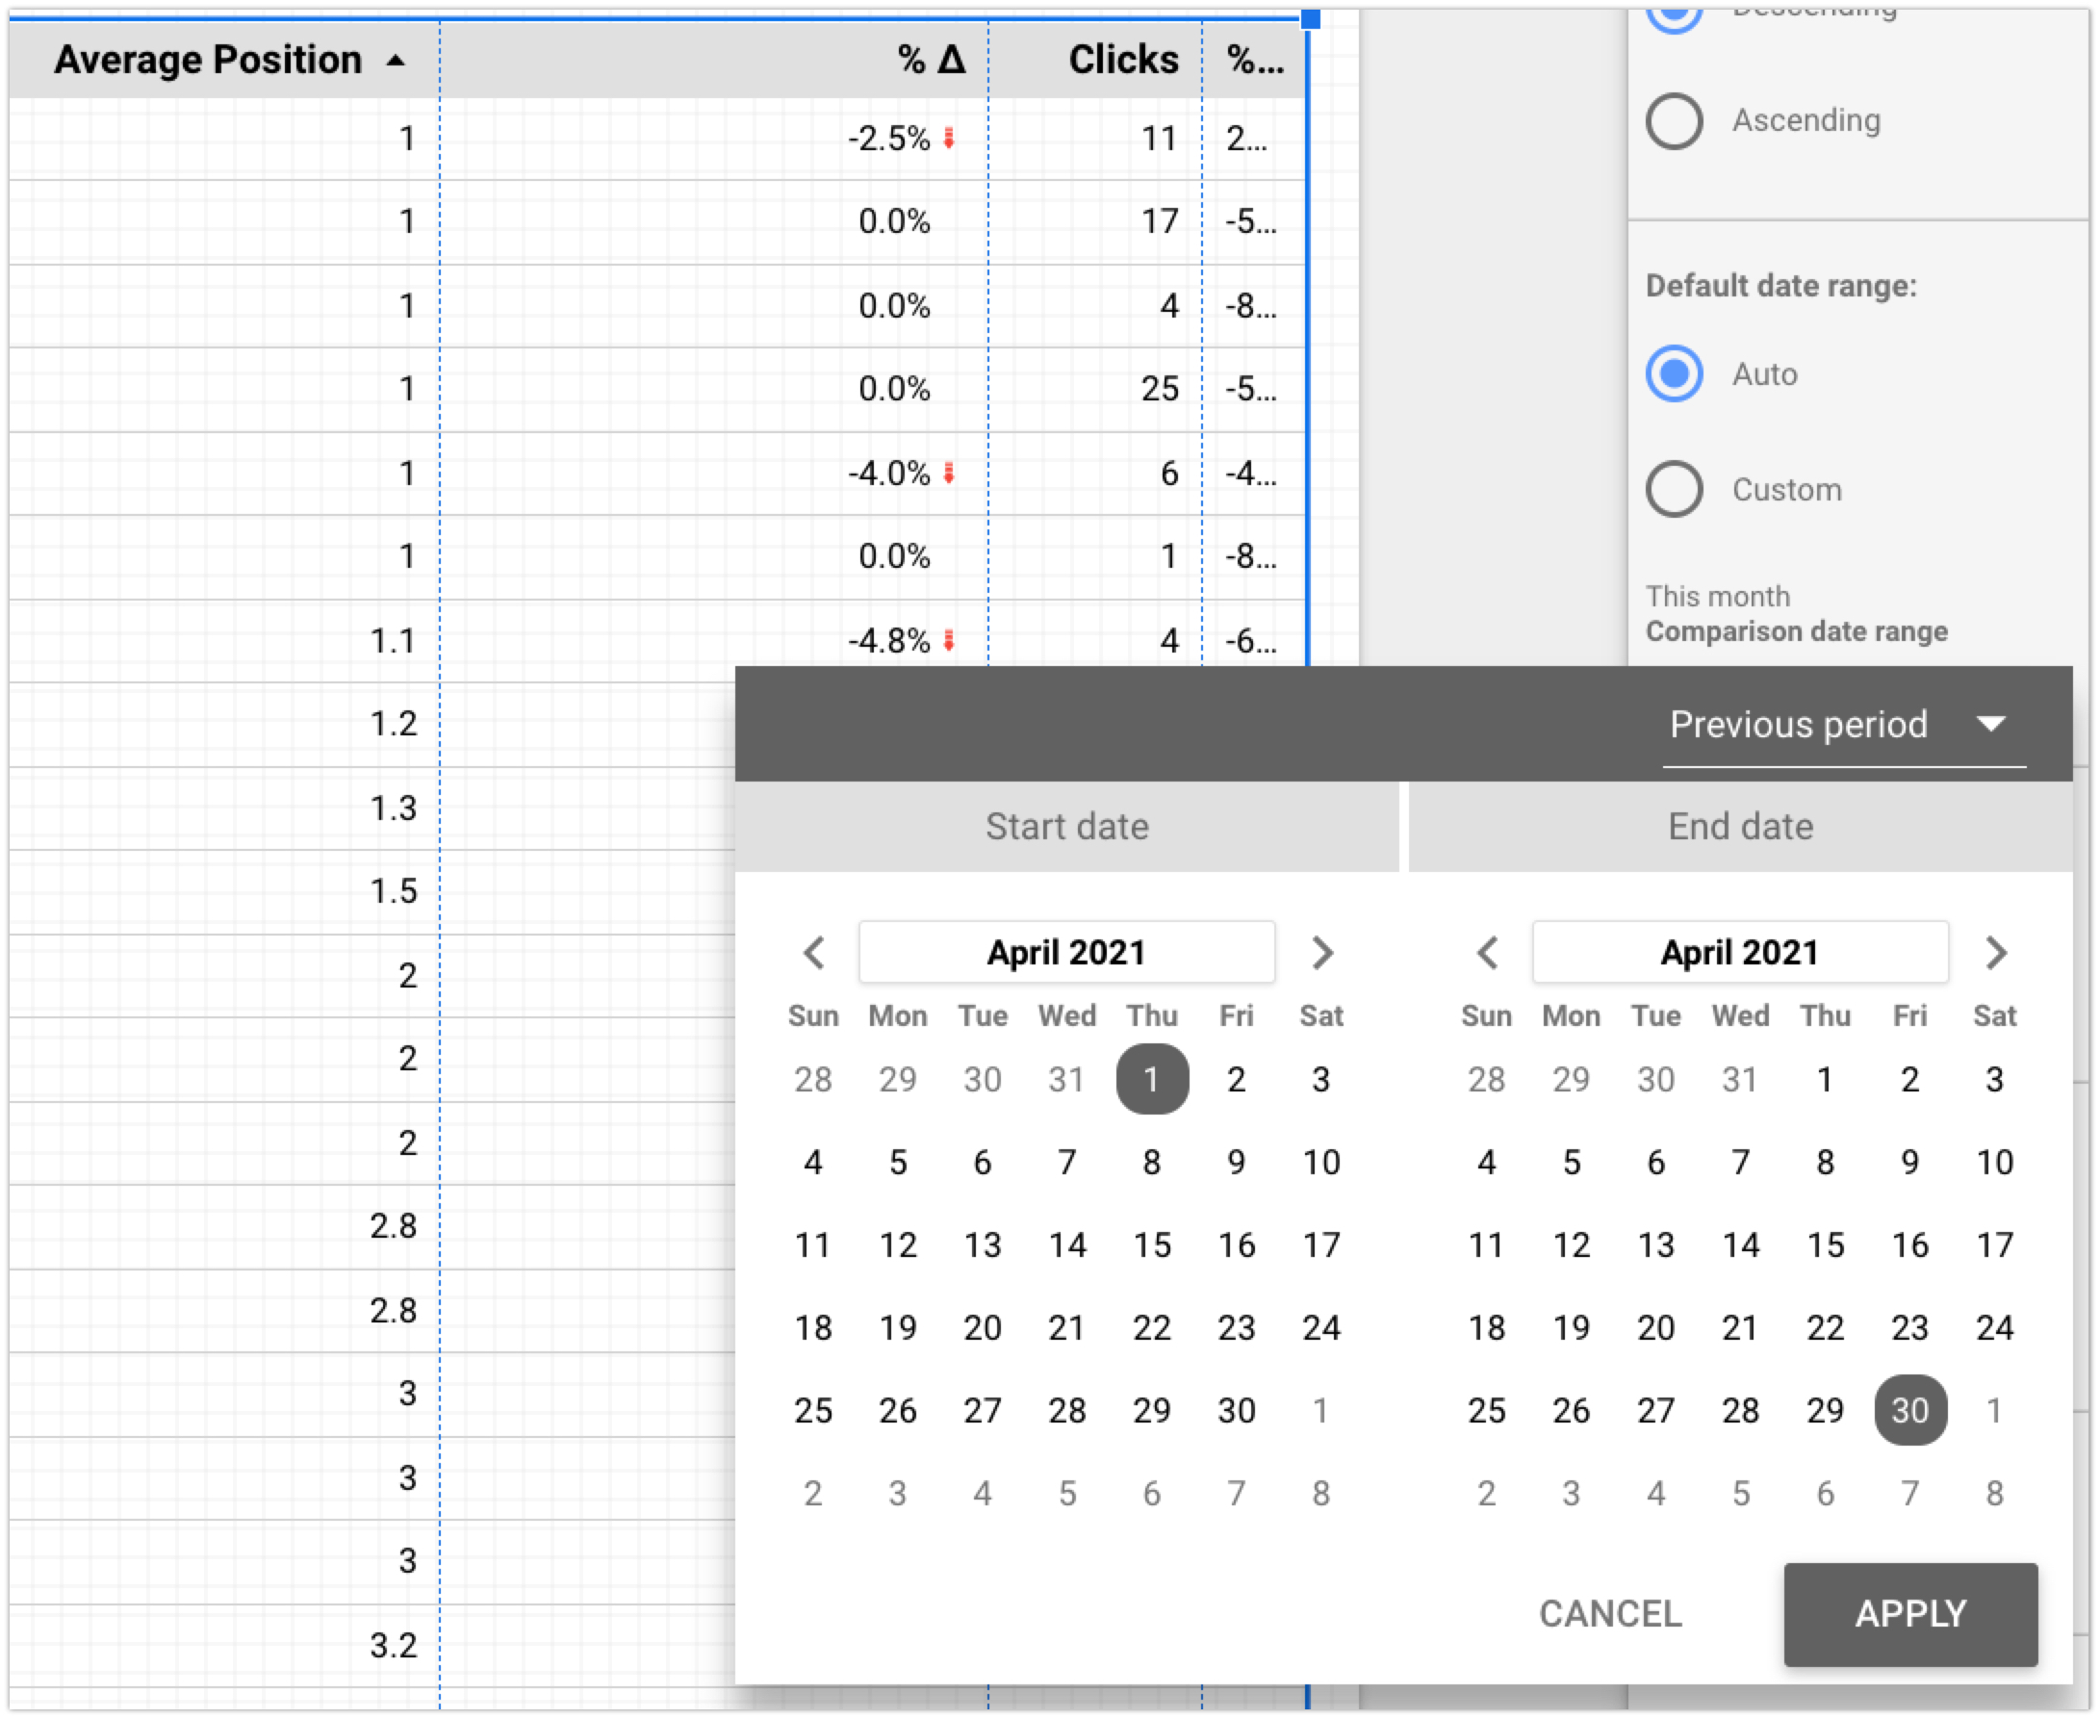Click the clicks value 17
The height and width of the screenshot is (1719, 2100).
click(1160, 221)
